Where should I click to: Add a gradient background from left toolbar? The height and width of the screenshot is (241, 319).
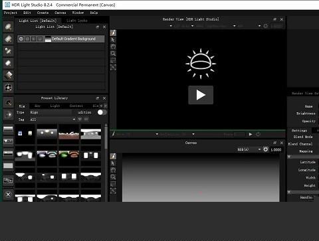click(8, 129)
